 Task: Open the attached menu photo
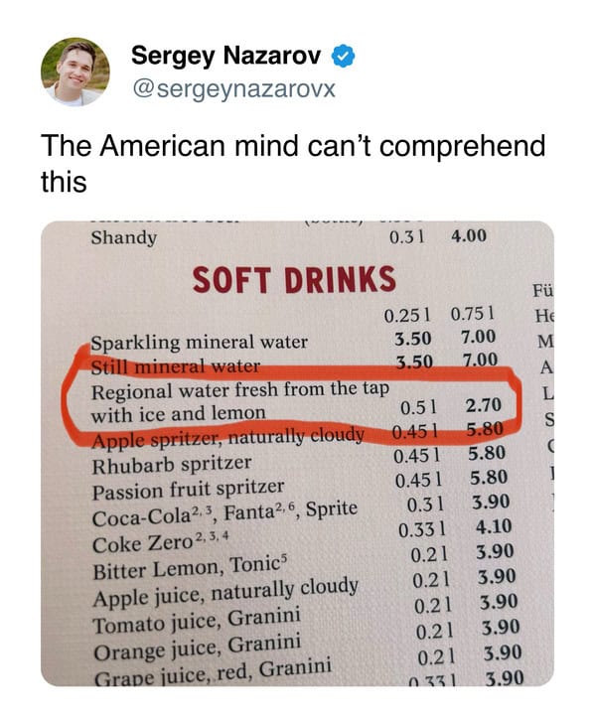(x=297, y=454)
